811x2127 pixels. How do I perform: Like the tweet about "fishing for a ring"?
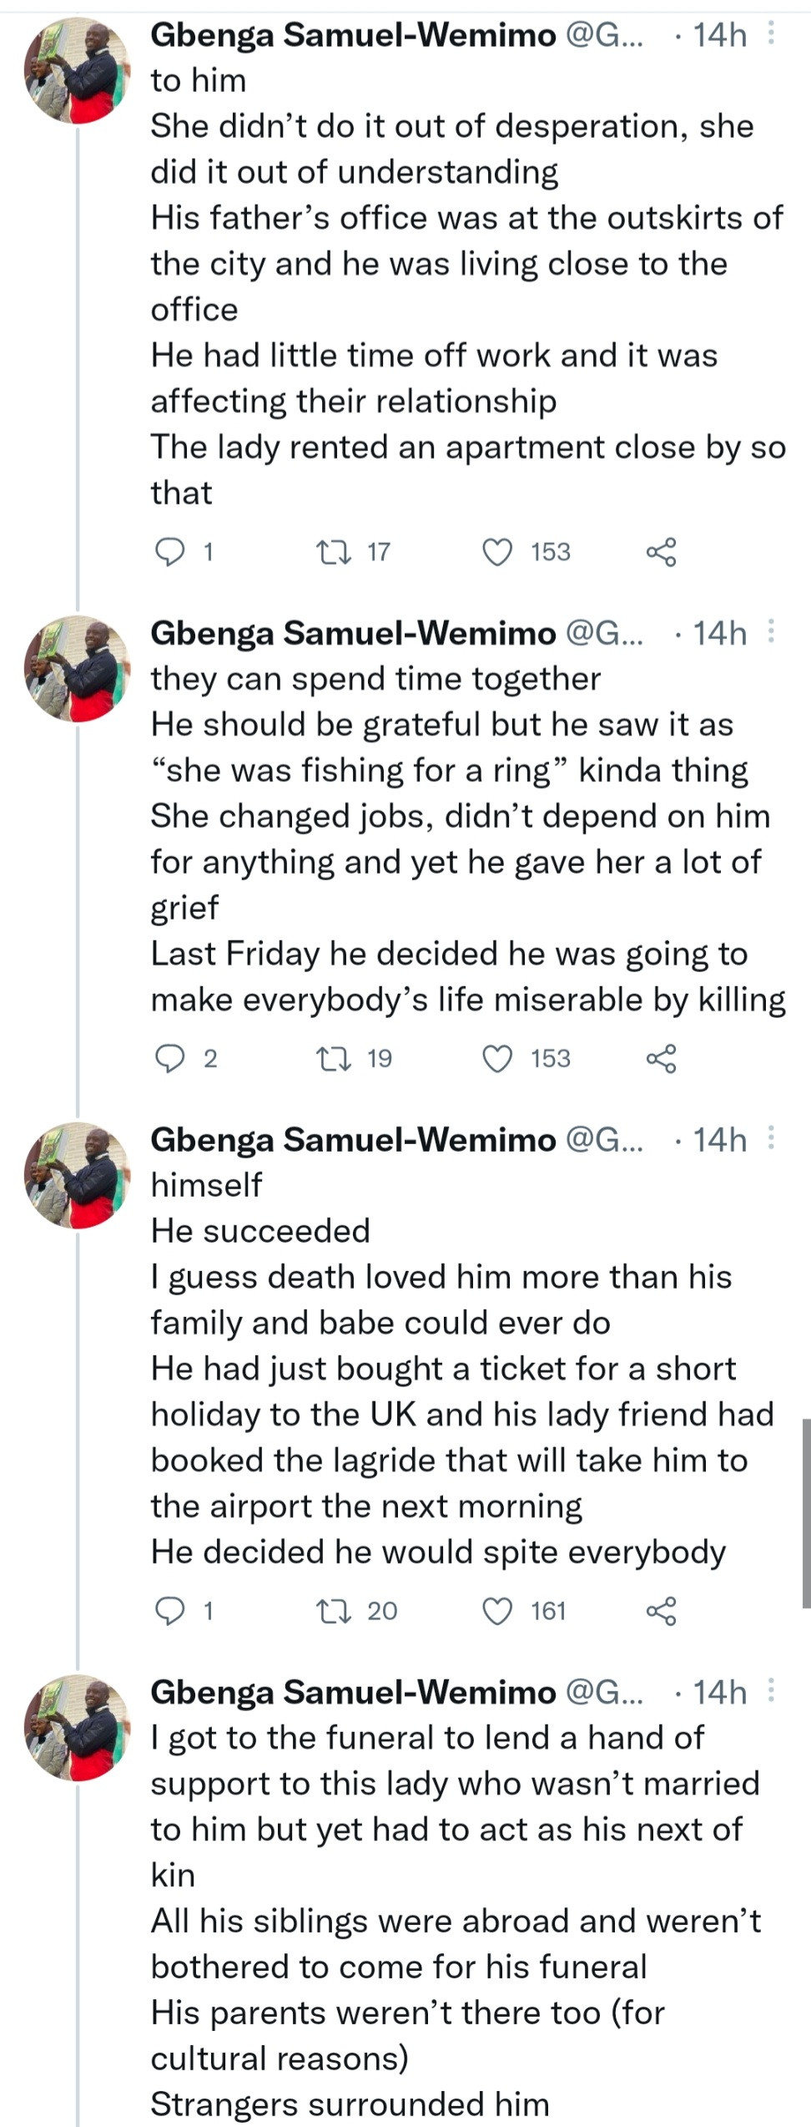(x=498, y=1059)
